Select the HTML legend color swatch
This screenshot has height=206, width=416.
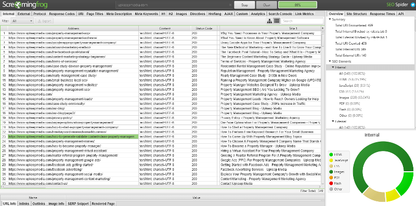pyautogui.click(x=331, y=154)
